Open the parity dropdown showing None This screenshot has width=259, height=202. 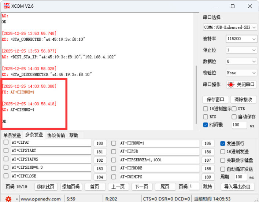tap(241, 73)
